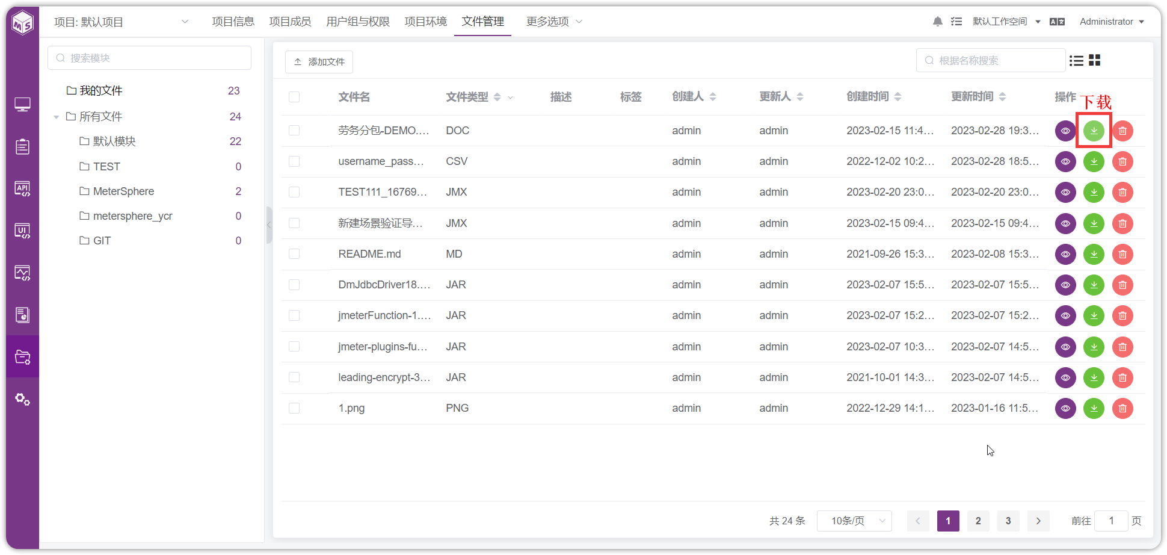Go to page 2
Viewport: 1167px width, 555px height.
coord(978,521)
